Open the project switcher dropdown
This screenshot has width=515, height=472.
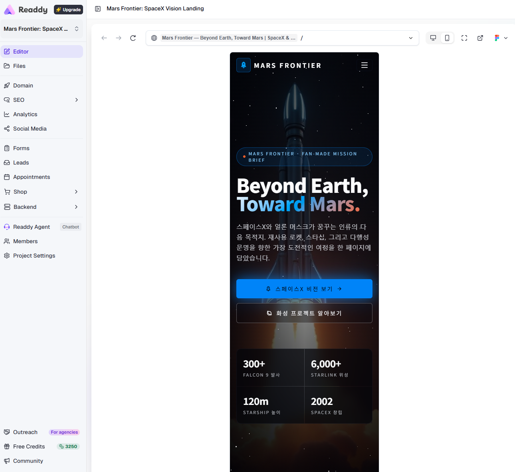[42, 29]
